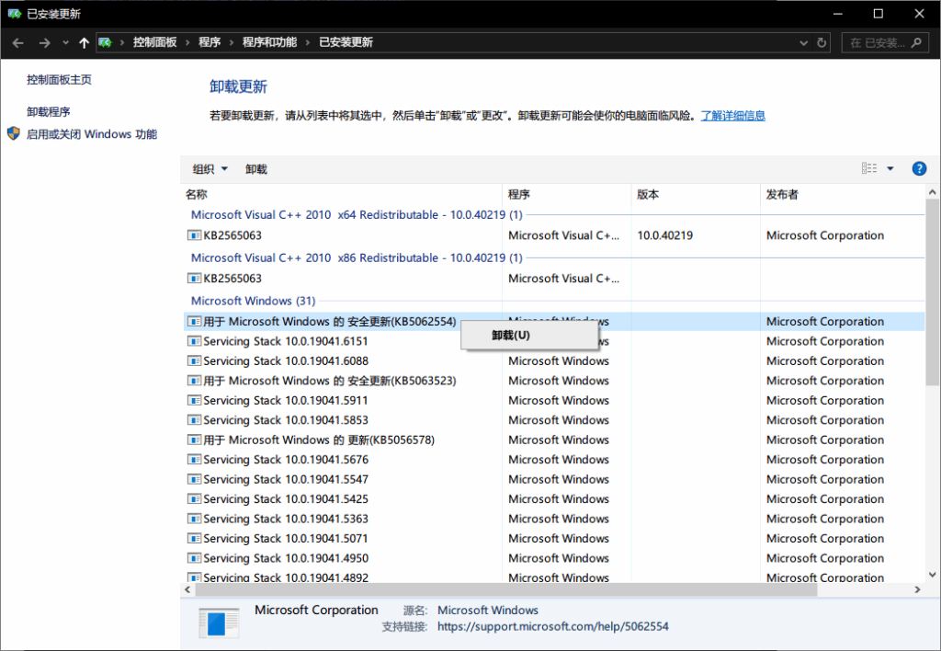Choose 卸载(U) in context menu
Viewport: 941px width, 651px height.
coord(528,335)
